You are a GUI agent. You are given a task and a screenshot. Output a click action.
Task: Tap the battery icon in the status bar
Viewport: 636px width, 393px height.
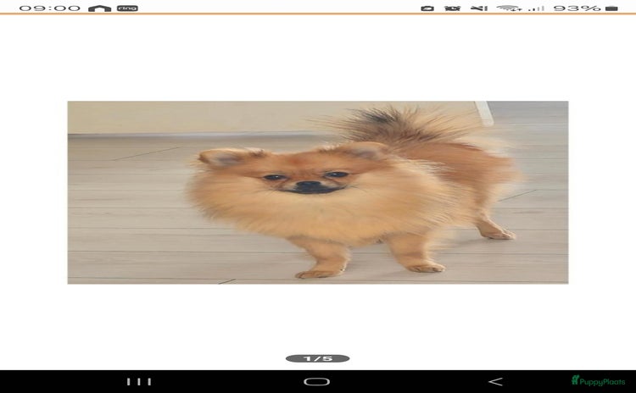(611, 8)
